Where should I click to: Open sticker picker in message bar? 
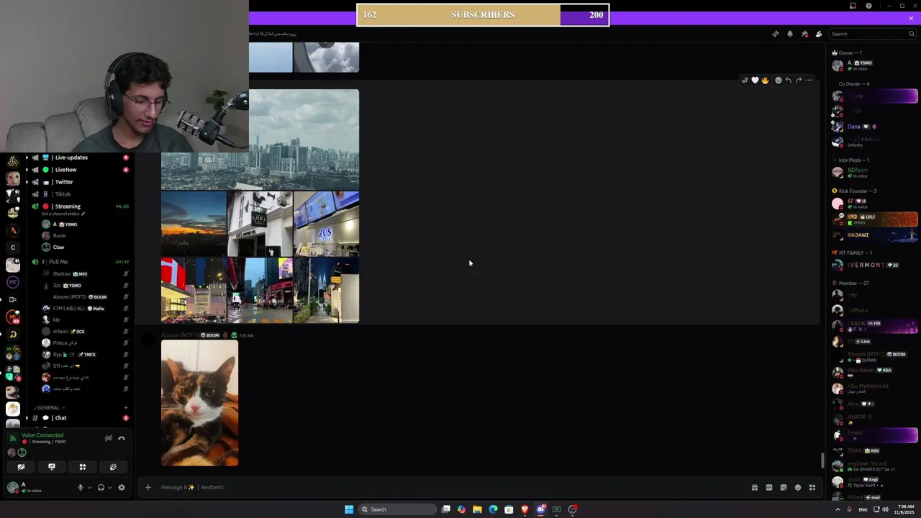click(x=784, y=487)
